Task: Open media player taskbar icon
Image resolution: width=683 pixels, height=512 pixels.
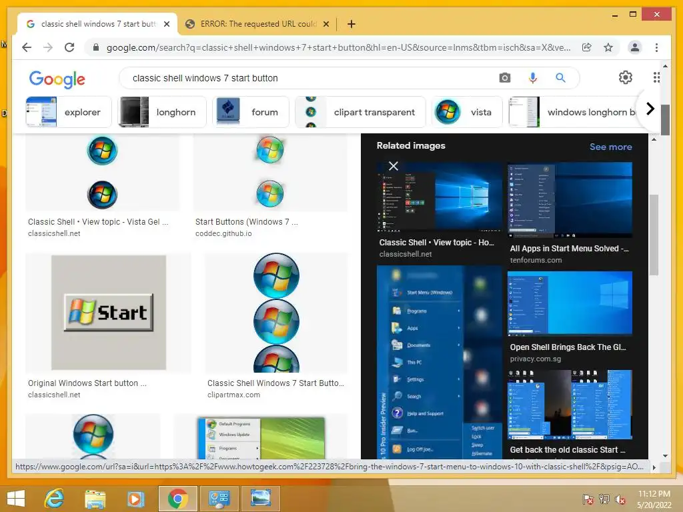Action: click(135, 499)
